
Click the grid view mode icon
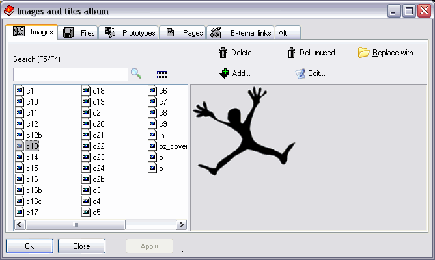tap(162, 74)
